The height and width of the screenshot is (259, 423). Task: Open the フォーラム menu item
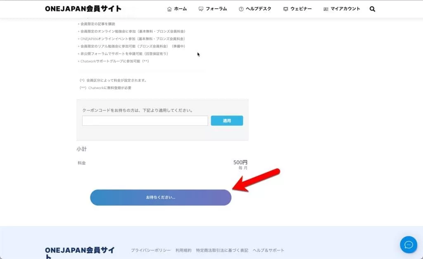(216, 9)
